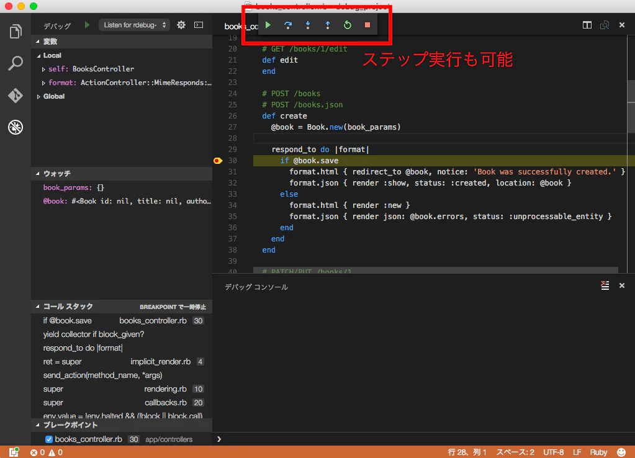This screenshot has height=458, width=635.
Task: Change file encoding via UTF-8
Action: [x=553, y=452]
